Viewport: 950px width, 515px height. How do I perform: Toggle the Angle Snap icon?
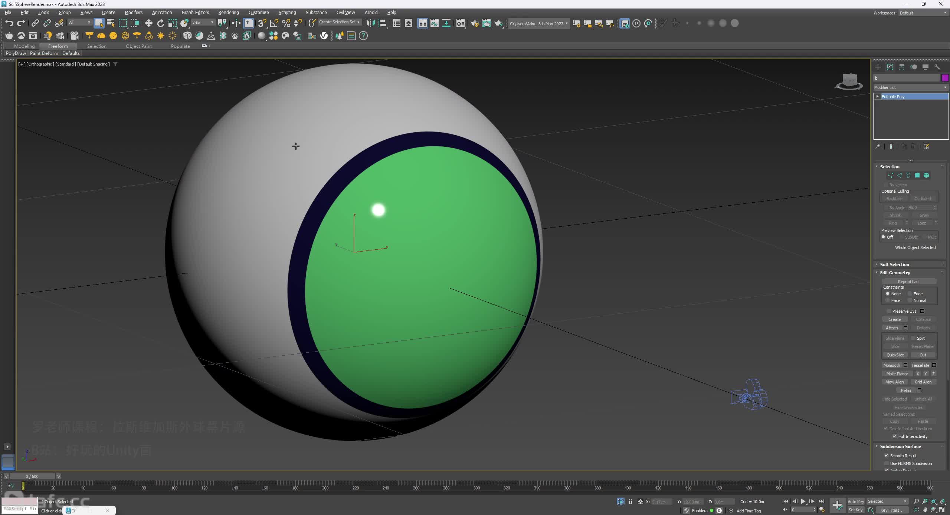point(274,23)
